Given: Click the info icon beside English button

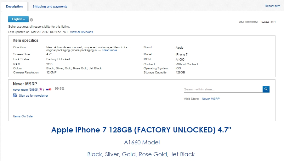Looking at the screenshot, I should point(31,20).
